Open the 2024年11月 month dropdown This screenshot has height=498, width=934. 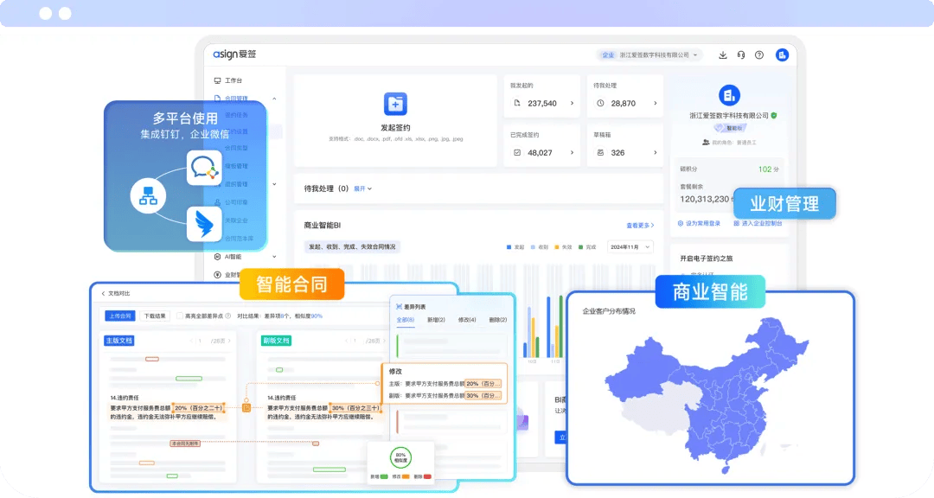(630, 246)
